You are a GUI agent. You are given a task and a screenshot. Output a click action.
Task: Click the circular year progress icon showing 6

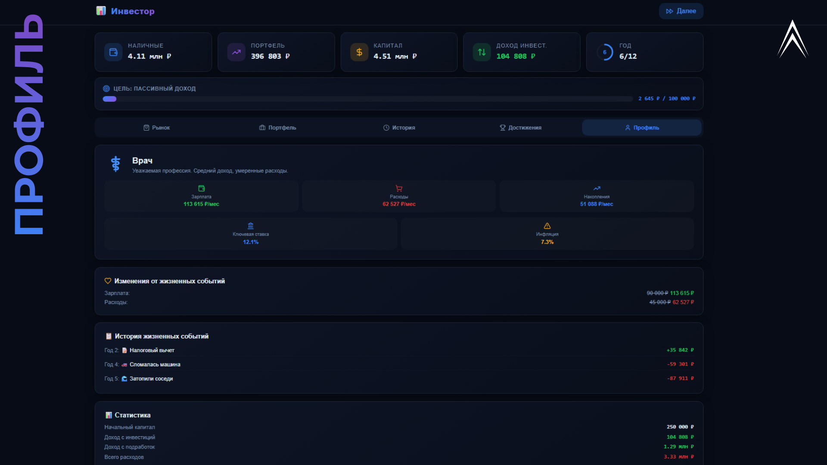pos(605,52)
